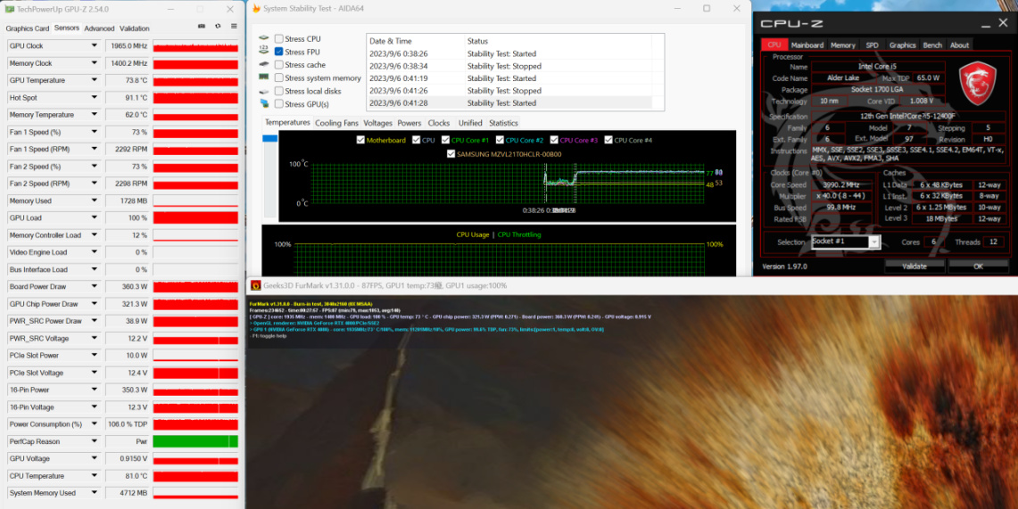Toggle the CPU Core #4 graph checkbox
This screenshot has height=509, width=1018.
click(608, 140)
